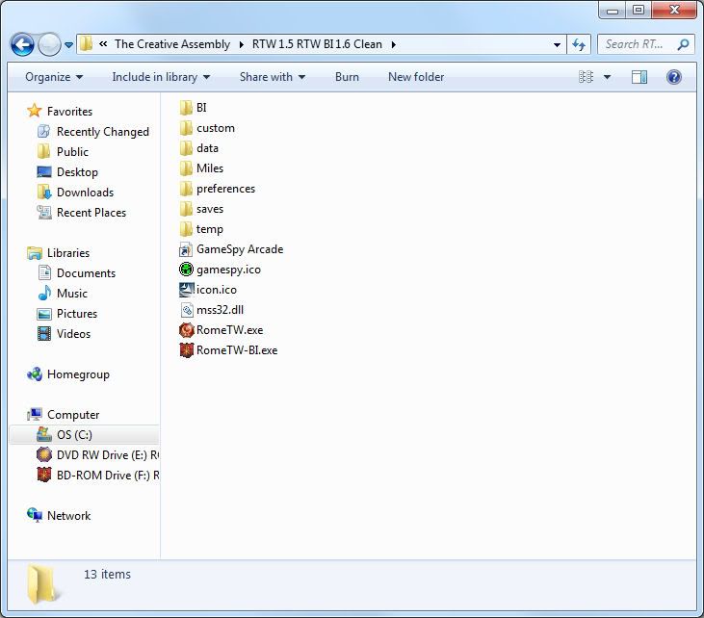This screenshot has height=618, width=704.
Task: Open the help question mark icon
Action: tap(674, 77)
